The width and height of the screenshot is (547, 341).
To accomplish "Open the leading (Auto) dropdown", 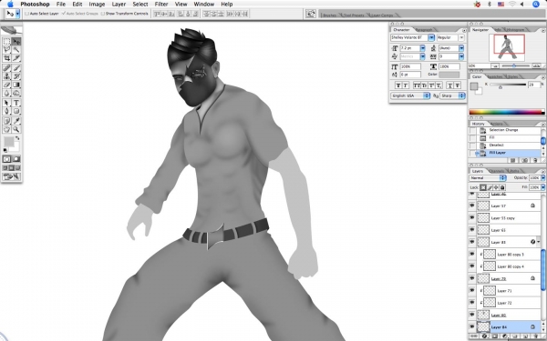I will (x=461, y=48).
